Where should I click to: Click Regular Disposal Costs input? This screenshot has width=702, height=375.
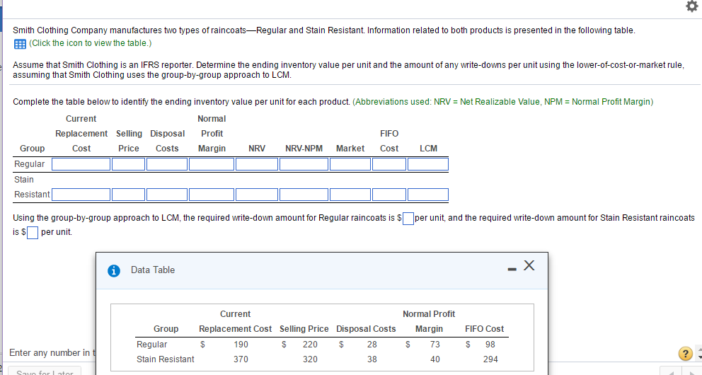point(167,164)
